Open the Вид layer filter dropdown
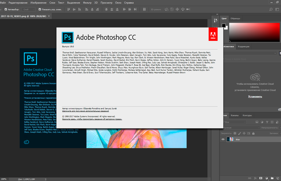 pos(235,122)
